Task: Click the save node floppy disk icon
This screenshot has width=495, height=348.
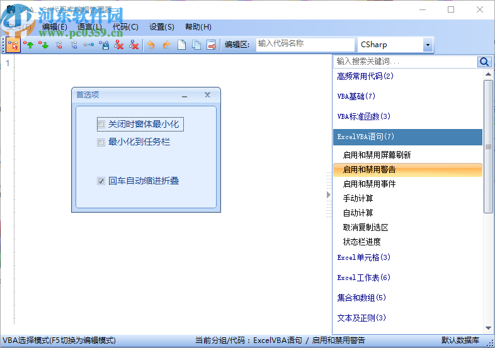Action: coord(104,45)
